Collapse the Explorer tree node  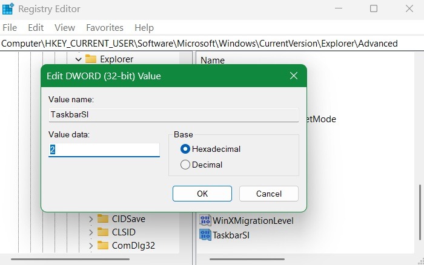(x=78, y=59)
